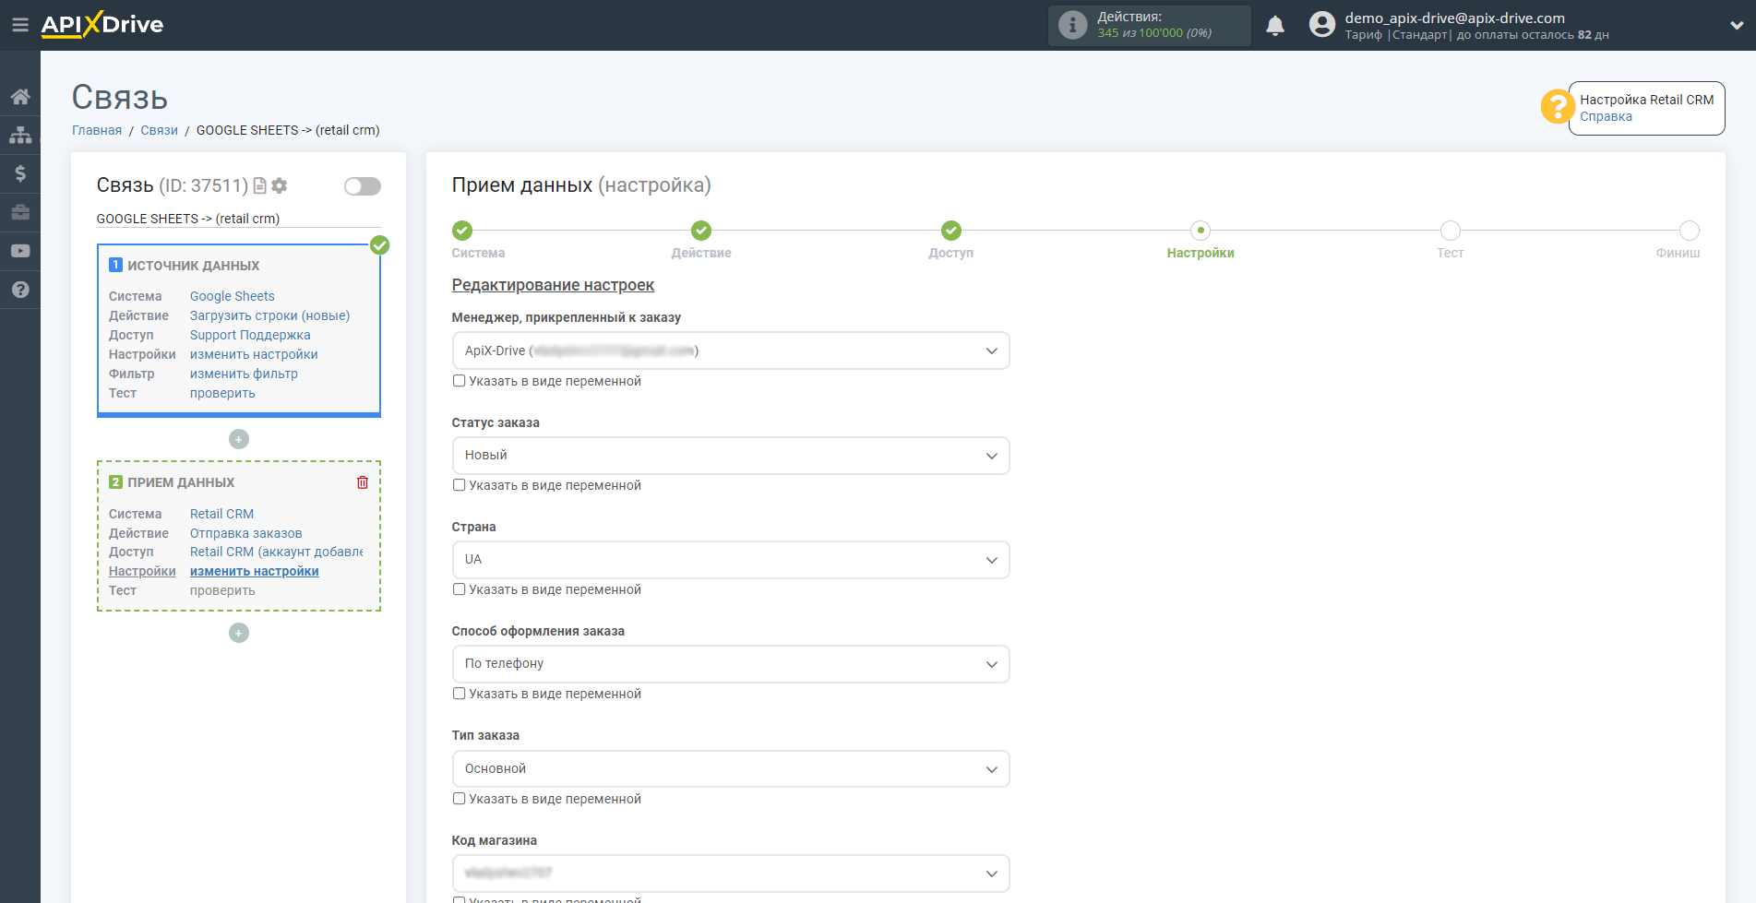Click the yellow help question icon
Viewport: 1756px width, 903px height.
pyautogui.click(x=1557, y=106)
